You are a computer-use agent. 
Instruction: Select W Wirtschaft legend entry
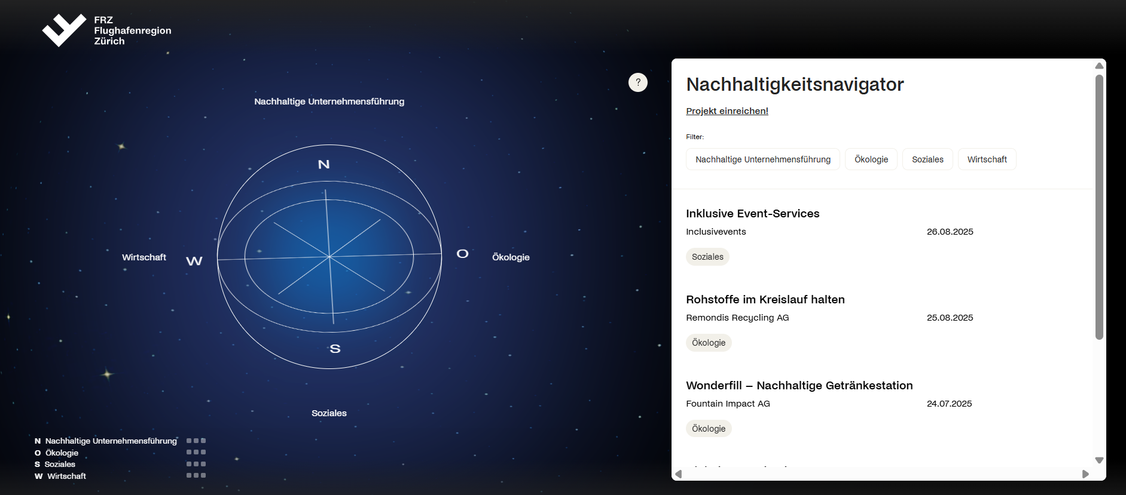coord(60,476)
